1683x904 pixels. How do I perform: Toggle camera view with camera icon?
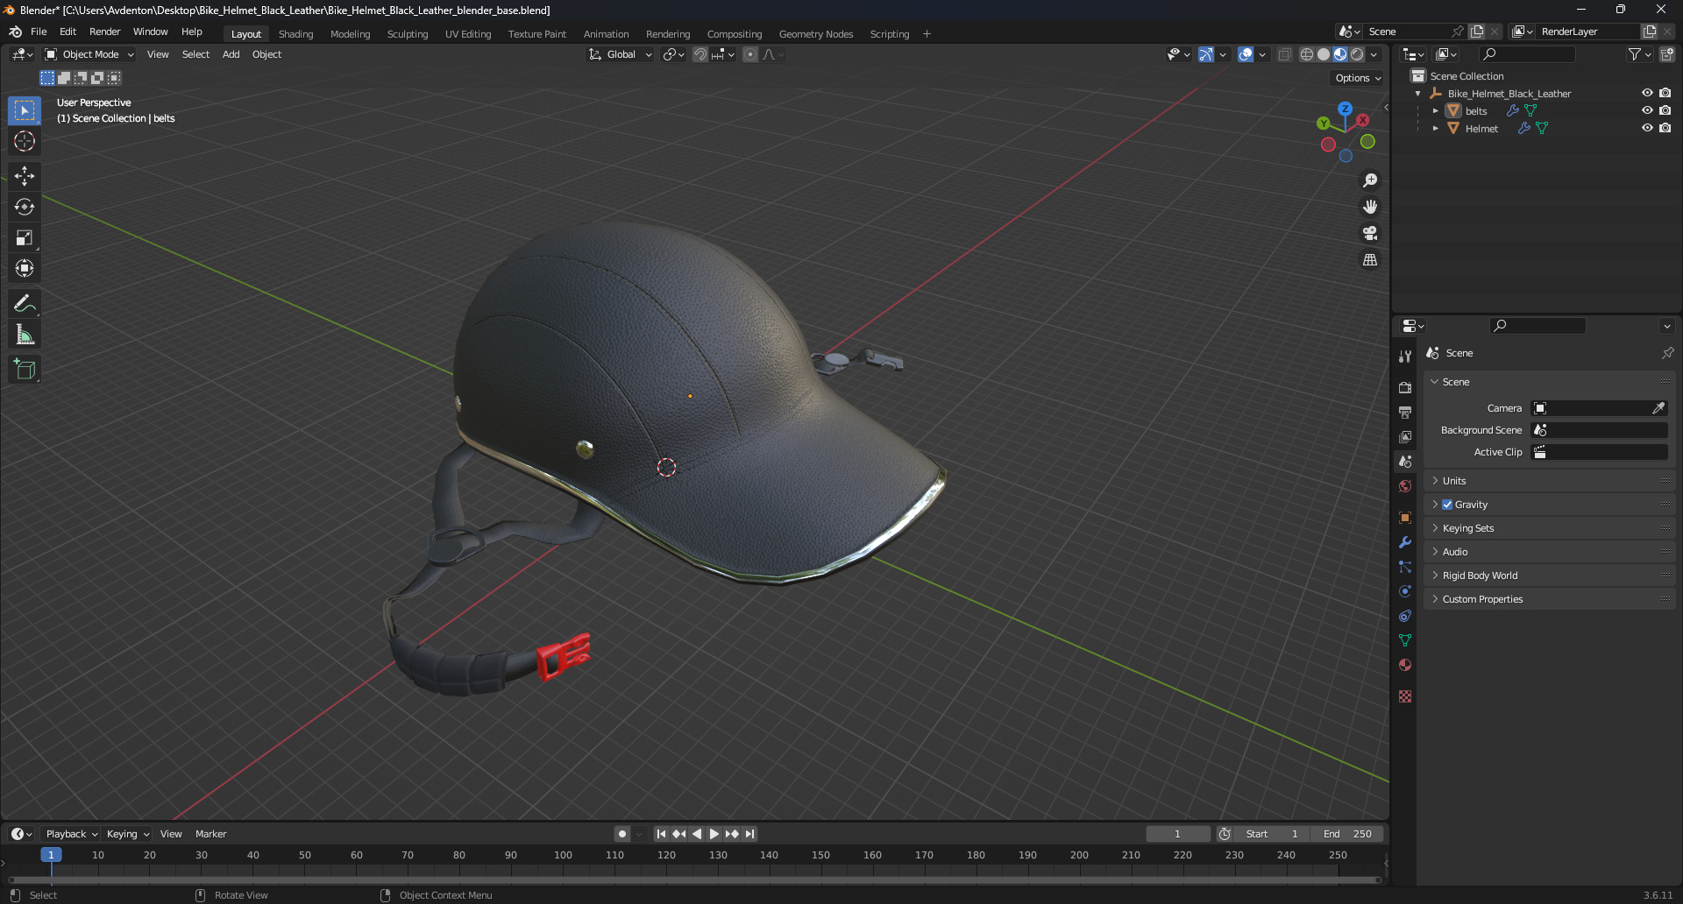tap(1370, 233)
